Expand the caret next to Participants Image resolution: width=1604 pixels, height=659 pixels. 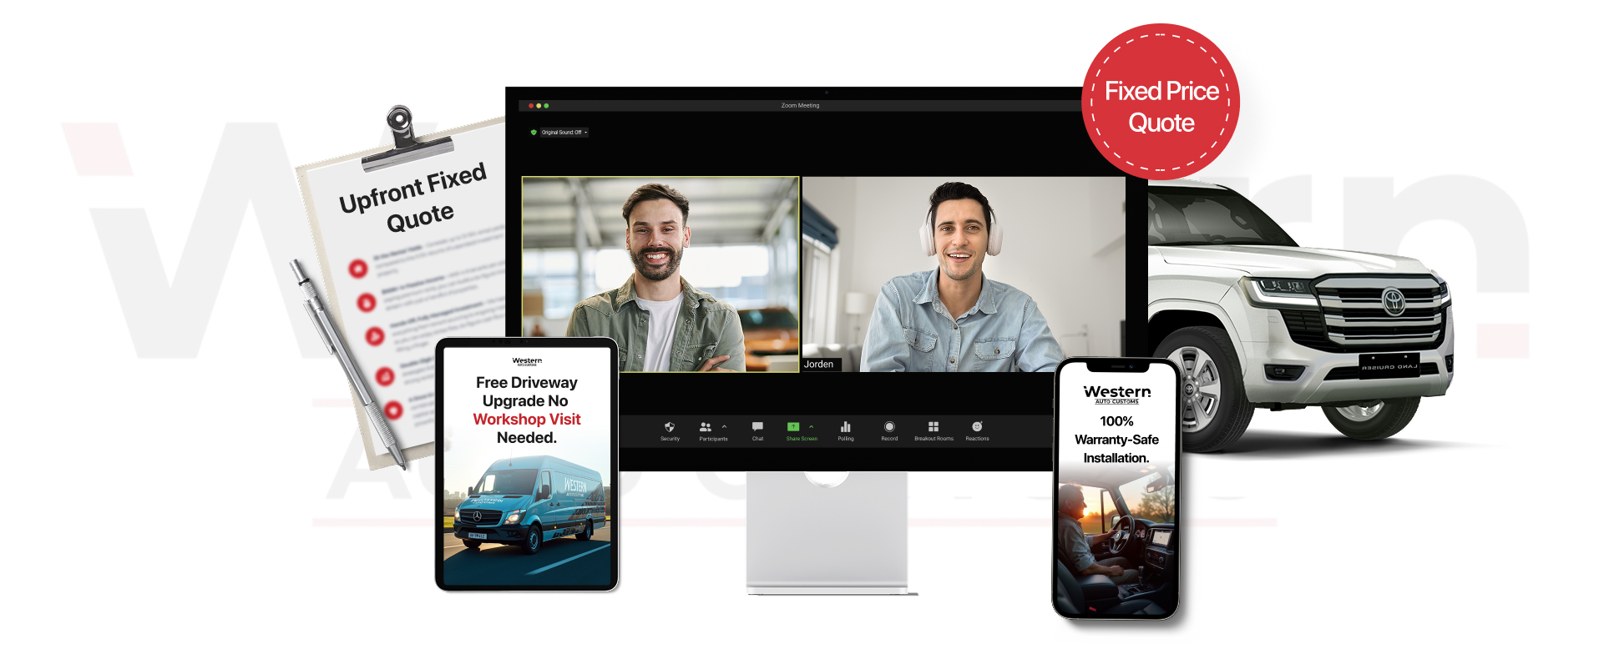click(x=724, y=426)
